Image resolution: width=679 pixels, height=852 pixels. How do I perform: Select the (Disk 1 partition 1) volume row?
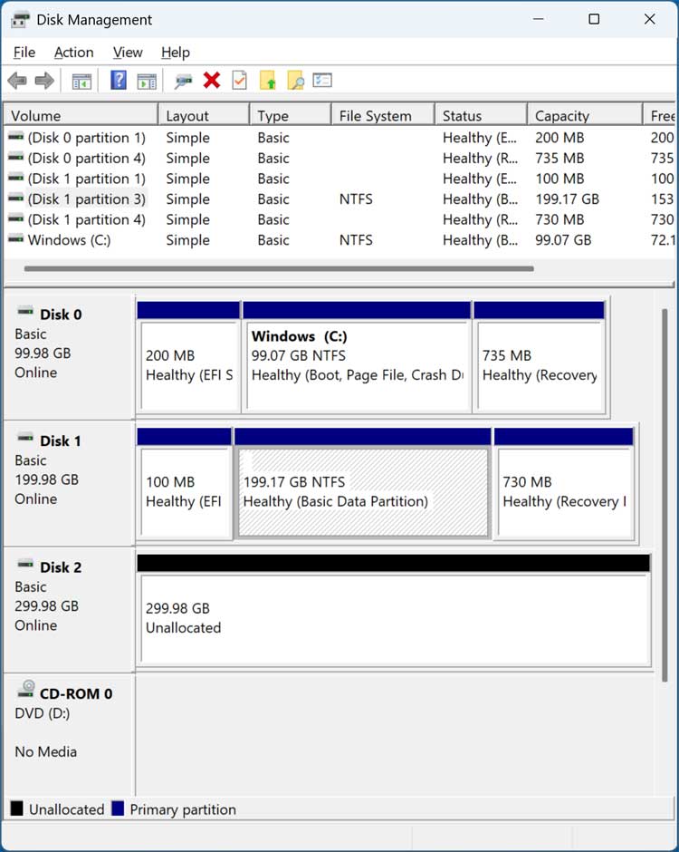pyautogui.click(x=339, y=179)
